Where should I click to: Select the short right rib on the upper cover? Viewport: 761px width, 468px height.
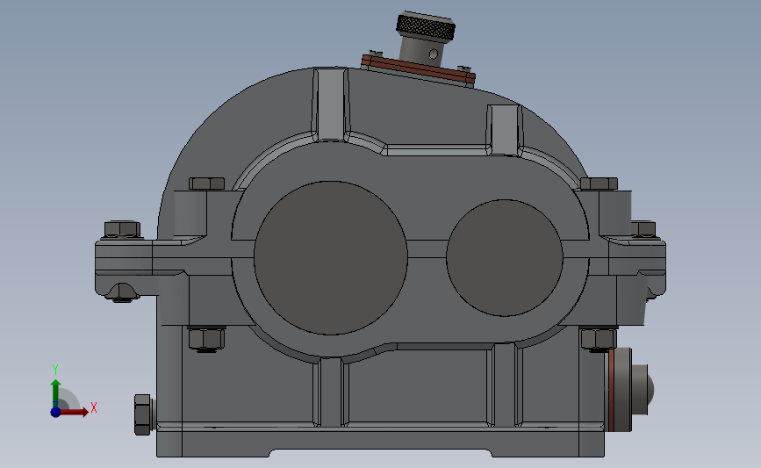pos(505,130)
